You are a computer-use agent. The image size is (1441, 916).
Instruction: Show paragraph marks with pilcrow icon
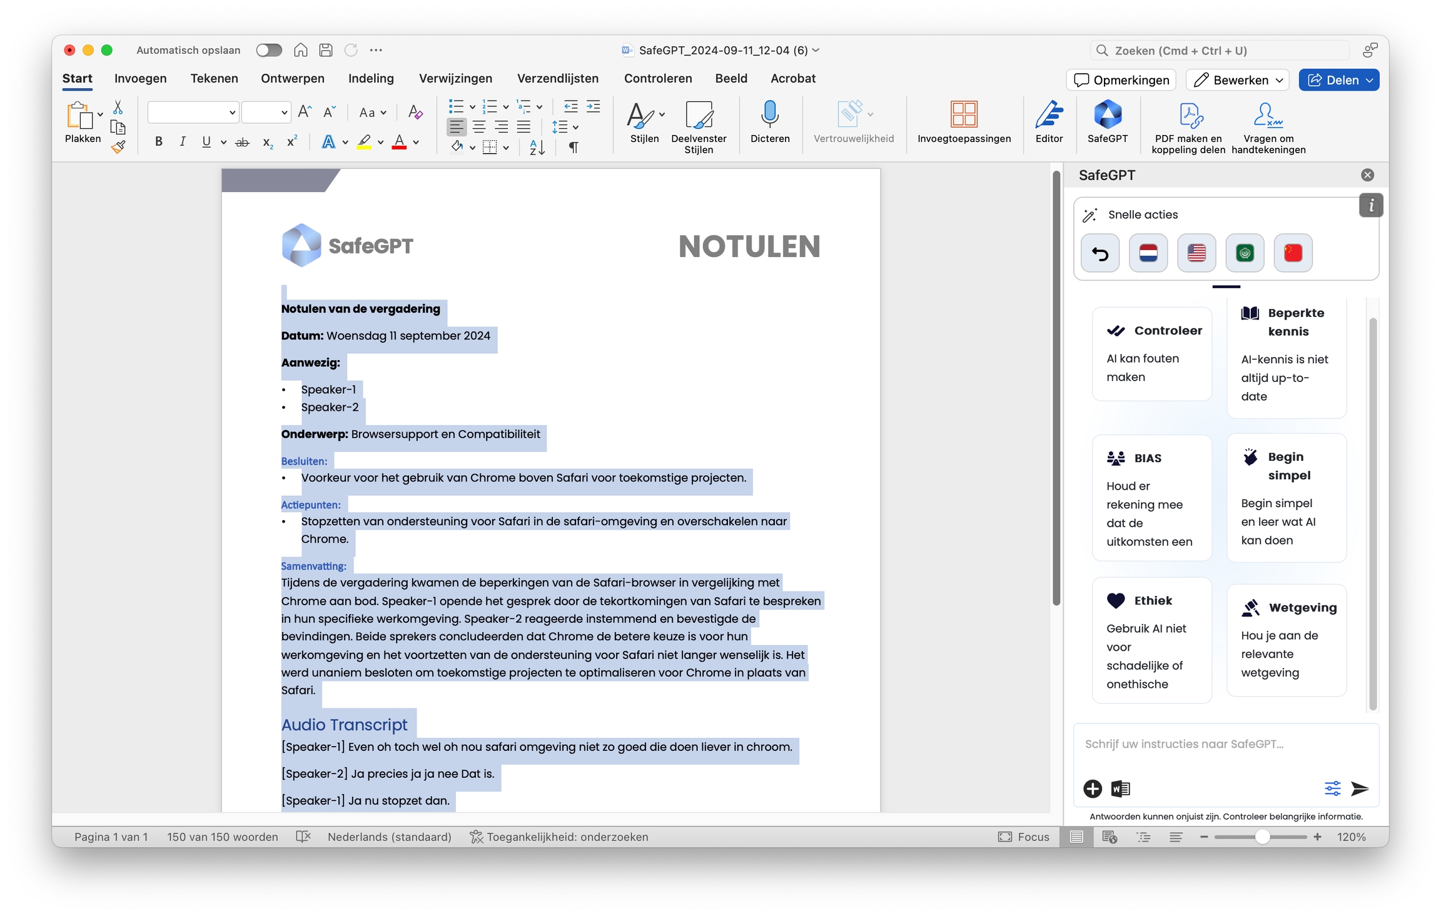(573, 148)
